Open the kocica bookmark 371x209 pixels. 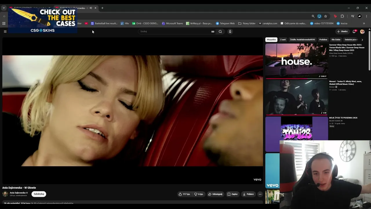342,24
